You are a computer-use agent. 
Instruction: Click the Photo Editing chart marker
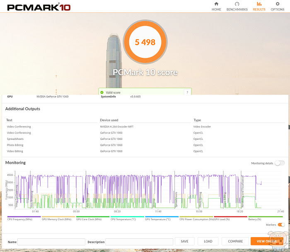[201, 199]
